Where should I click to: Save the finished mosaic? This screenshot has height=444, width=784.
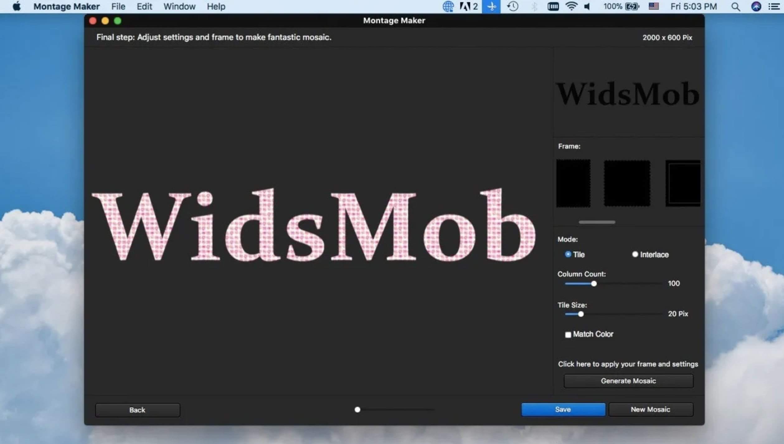tap(563, 409)
